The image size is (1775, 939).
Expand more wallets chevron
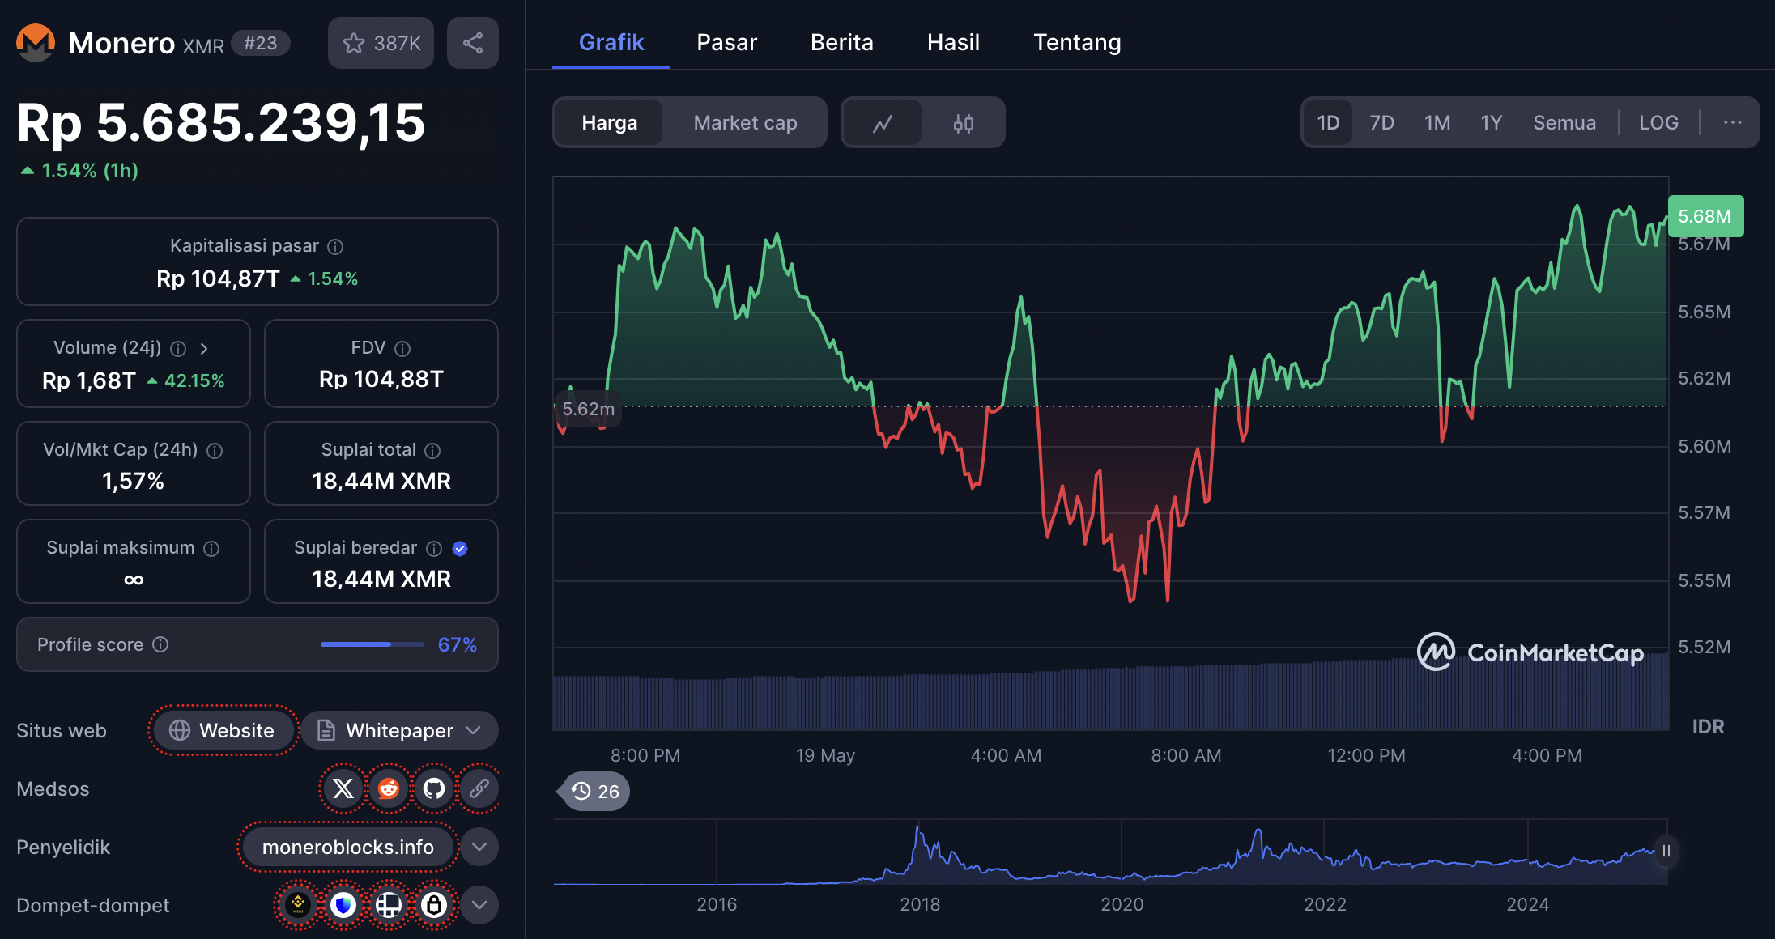(x=479, y=905)
